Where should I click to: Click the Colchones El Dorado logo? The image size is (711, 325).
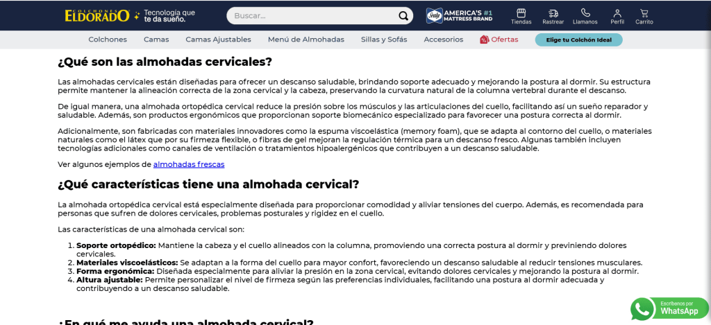pos(97,15)
